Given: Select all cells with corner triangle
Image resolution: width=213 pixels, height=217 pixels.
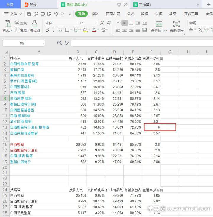Looking at the screenshot, I should click(6, 52).
